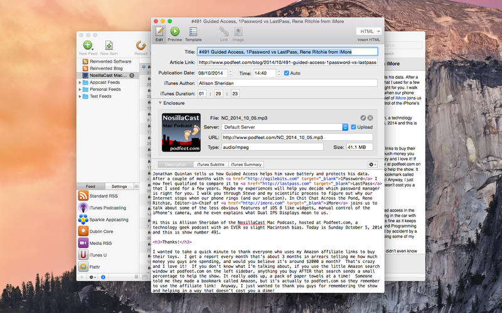Open the HTML insert dropdown
This screenshot has width=502, height=313.
pos(368,31)
